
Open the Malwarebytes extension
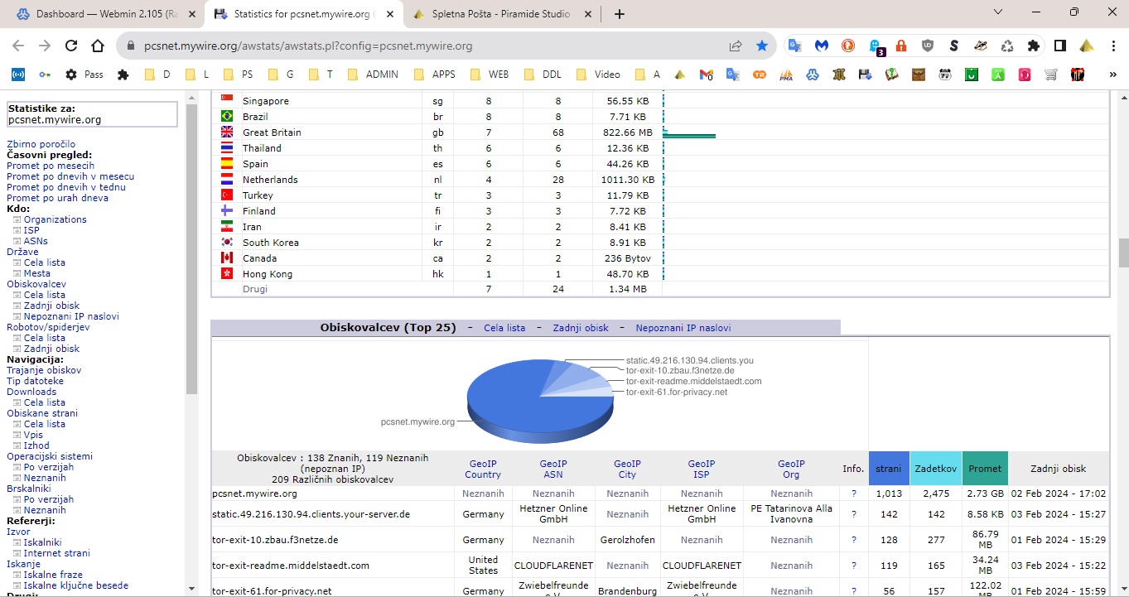[x=822, y=46]
